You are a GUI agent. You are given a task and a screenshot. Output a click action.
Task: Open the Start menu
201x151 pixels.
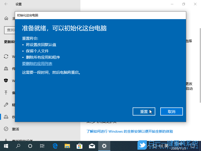pyautogui.click(x=6, y=146)
